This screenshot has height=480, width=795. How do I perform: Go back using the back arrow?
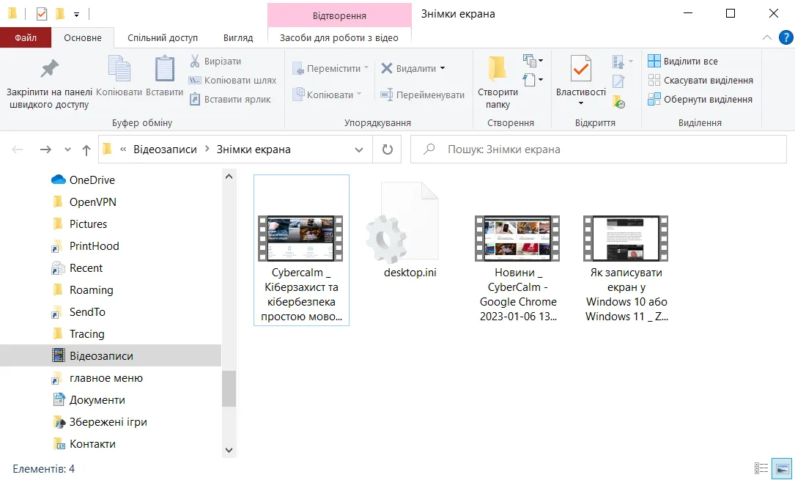pos(18,149)
